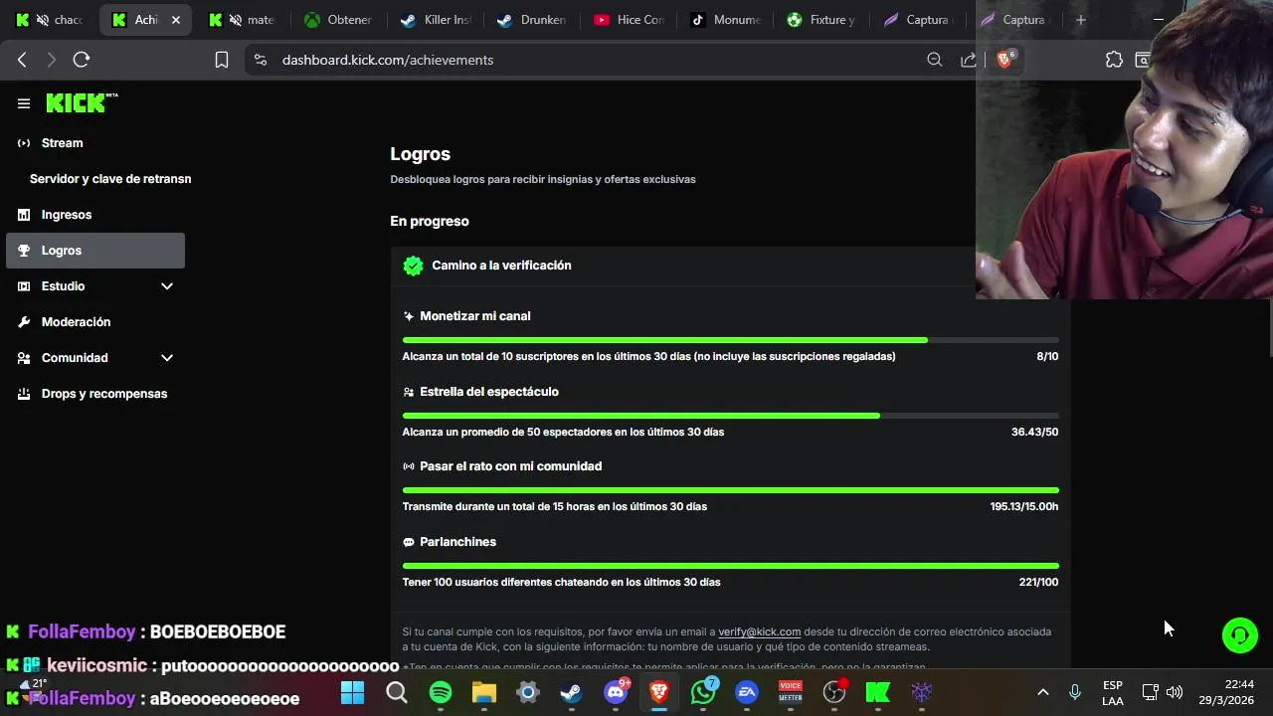Expand the Comunidad chevron

pos(167,358)
